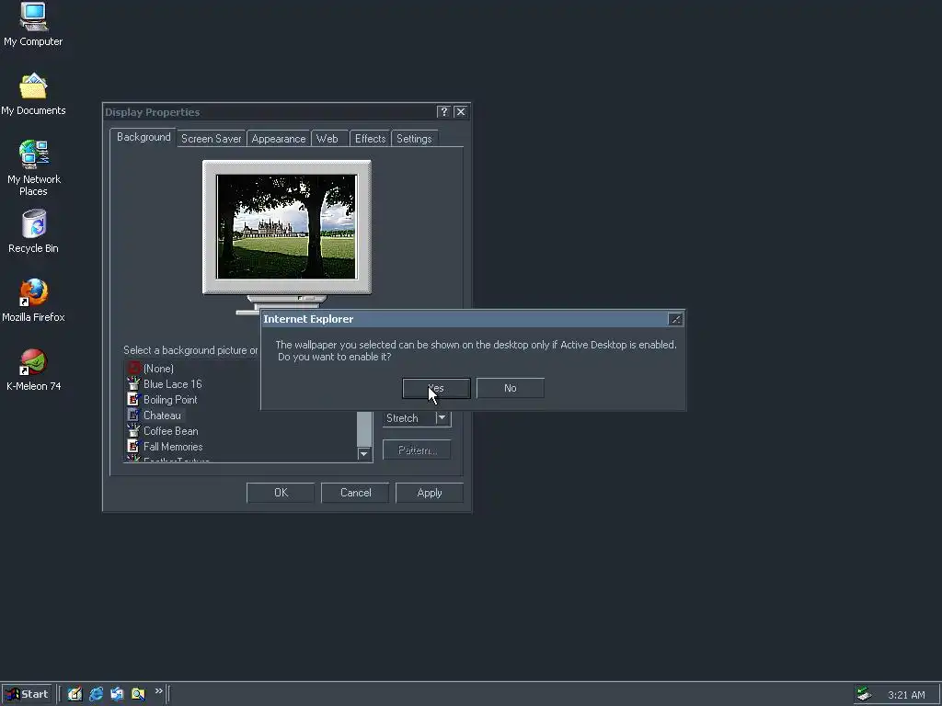
Task: Launch Mozilla Firefox desktop shortcut
Action: 33,301
